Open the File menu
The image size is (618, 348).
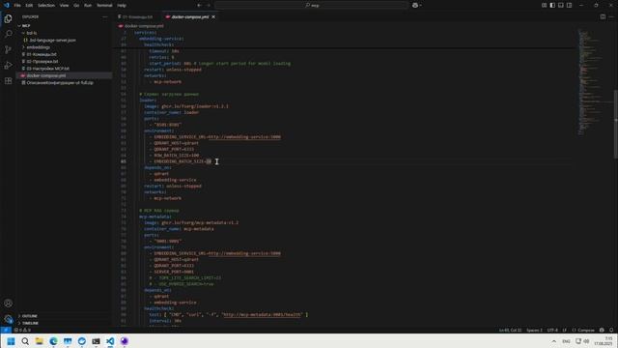click(x=17, y=5)
